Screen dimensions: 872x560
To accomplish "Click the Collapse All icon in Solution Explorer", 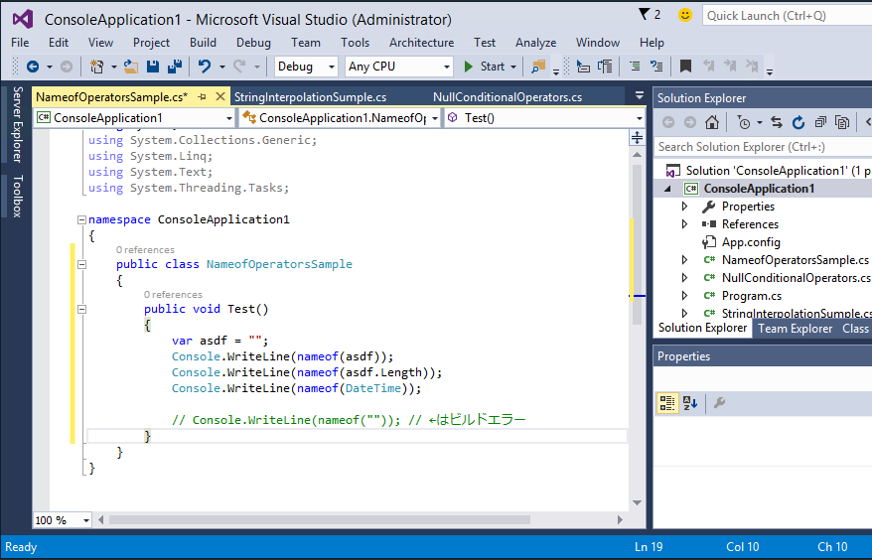I will pyautogui.click(x=820, y=122).
